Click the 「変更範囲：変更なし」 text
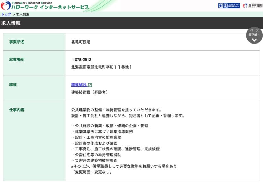Screen dimensions: 263x183 pos(92,172)
